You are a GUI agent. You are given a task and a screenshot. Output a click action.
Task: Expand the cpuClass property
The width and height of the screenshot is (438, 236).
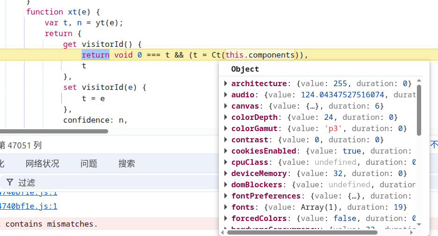[226, 162]
